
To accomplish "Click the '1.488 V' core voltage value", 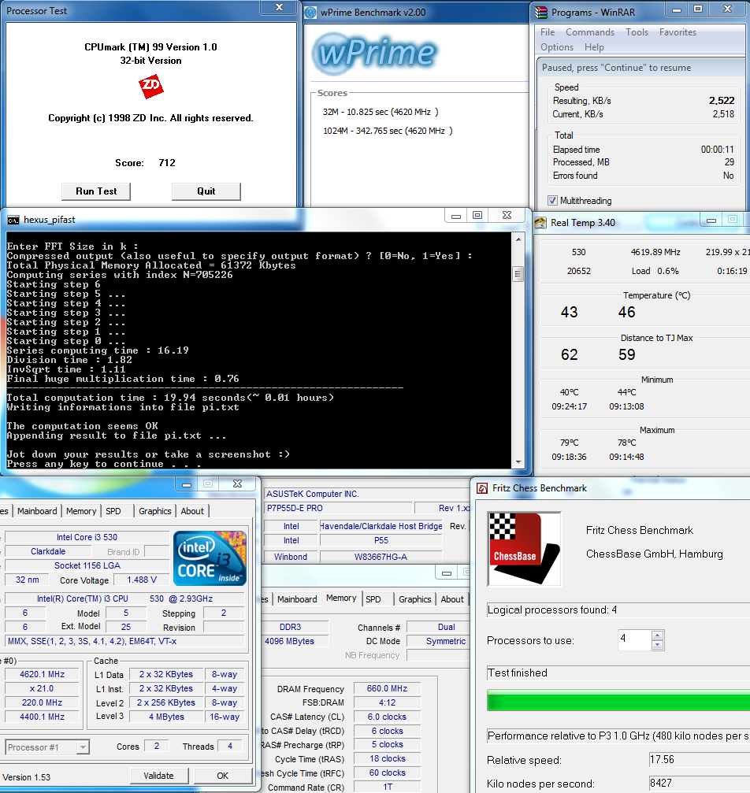I will tap(142, 580).
